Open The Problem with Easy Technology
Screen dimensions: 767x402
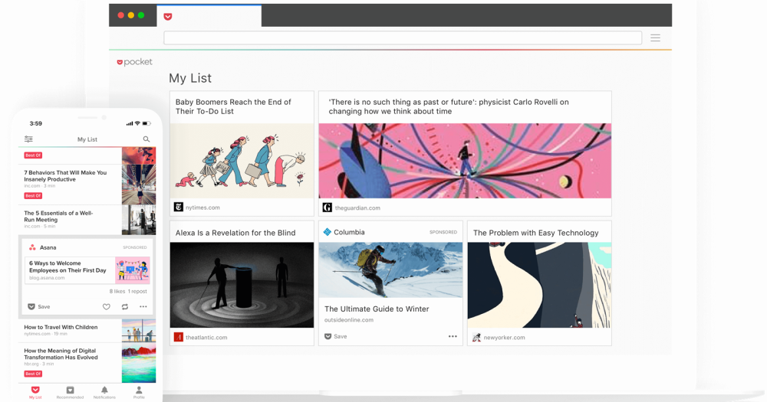tap(535, 233)
